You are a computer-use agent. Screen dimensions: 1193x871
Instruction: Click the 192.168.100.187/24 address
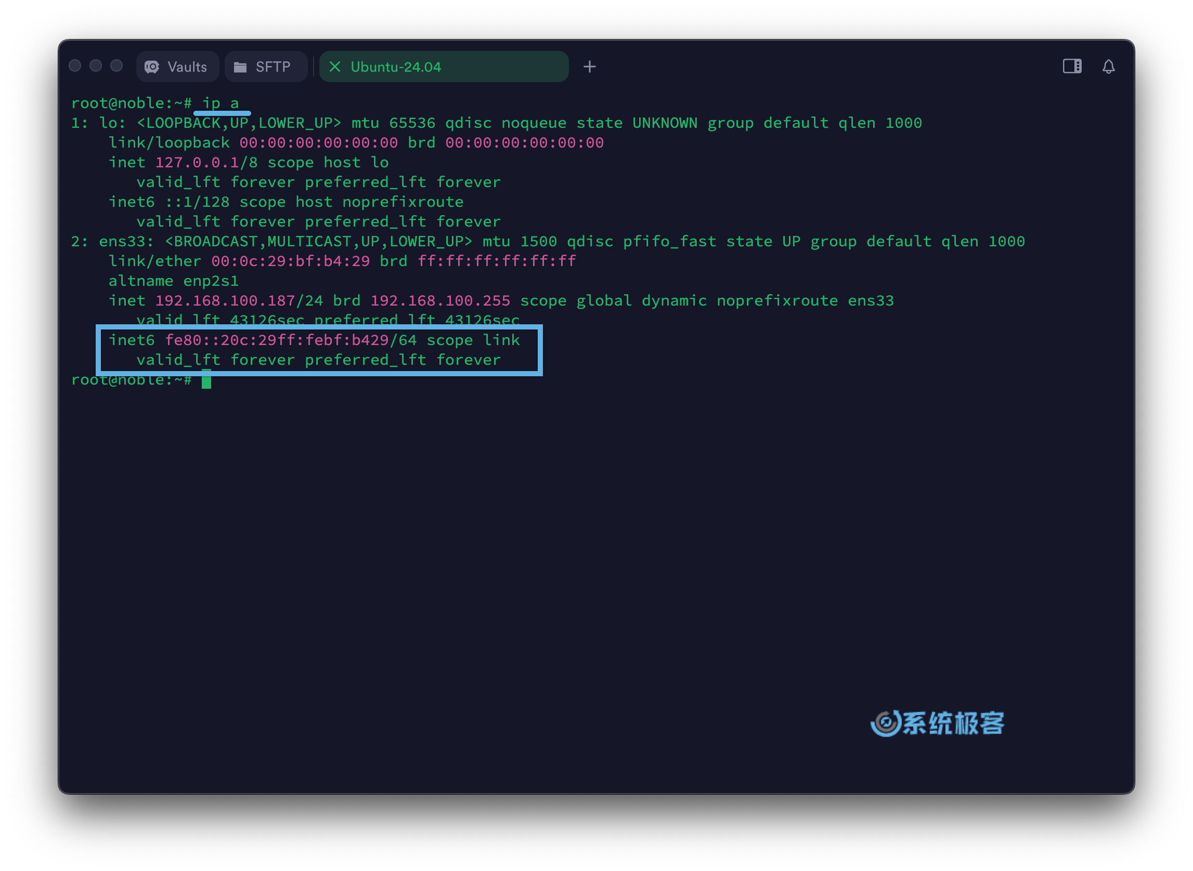click(239, 300)
